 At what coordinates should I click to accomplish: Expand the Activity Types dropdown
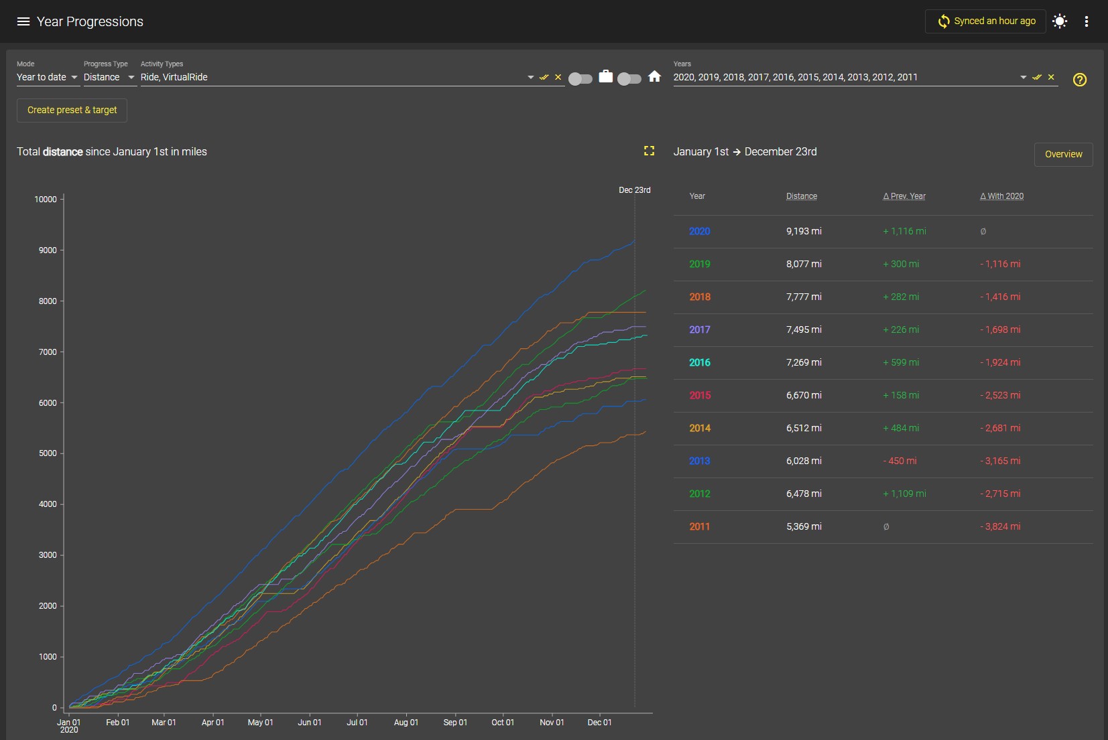(530, 77)
